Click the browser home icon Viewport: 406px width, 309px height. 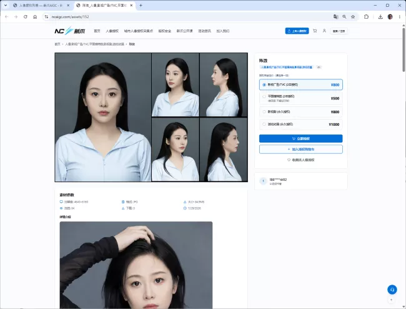pos(35,17)
